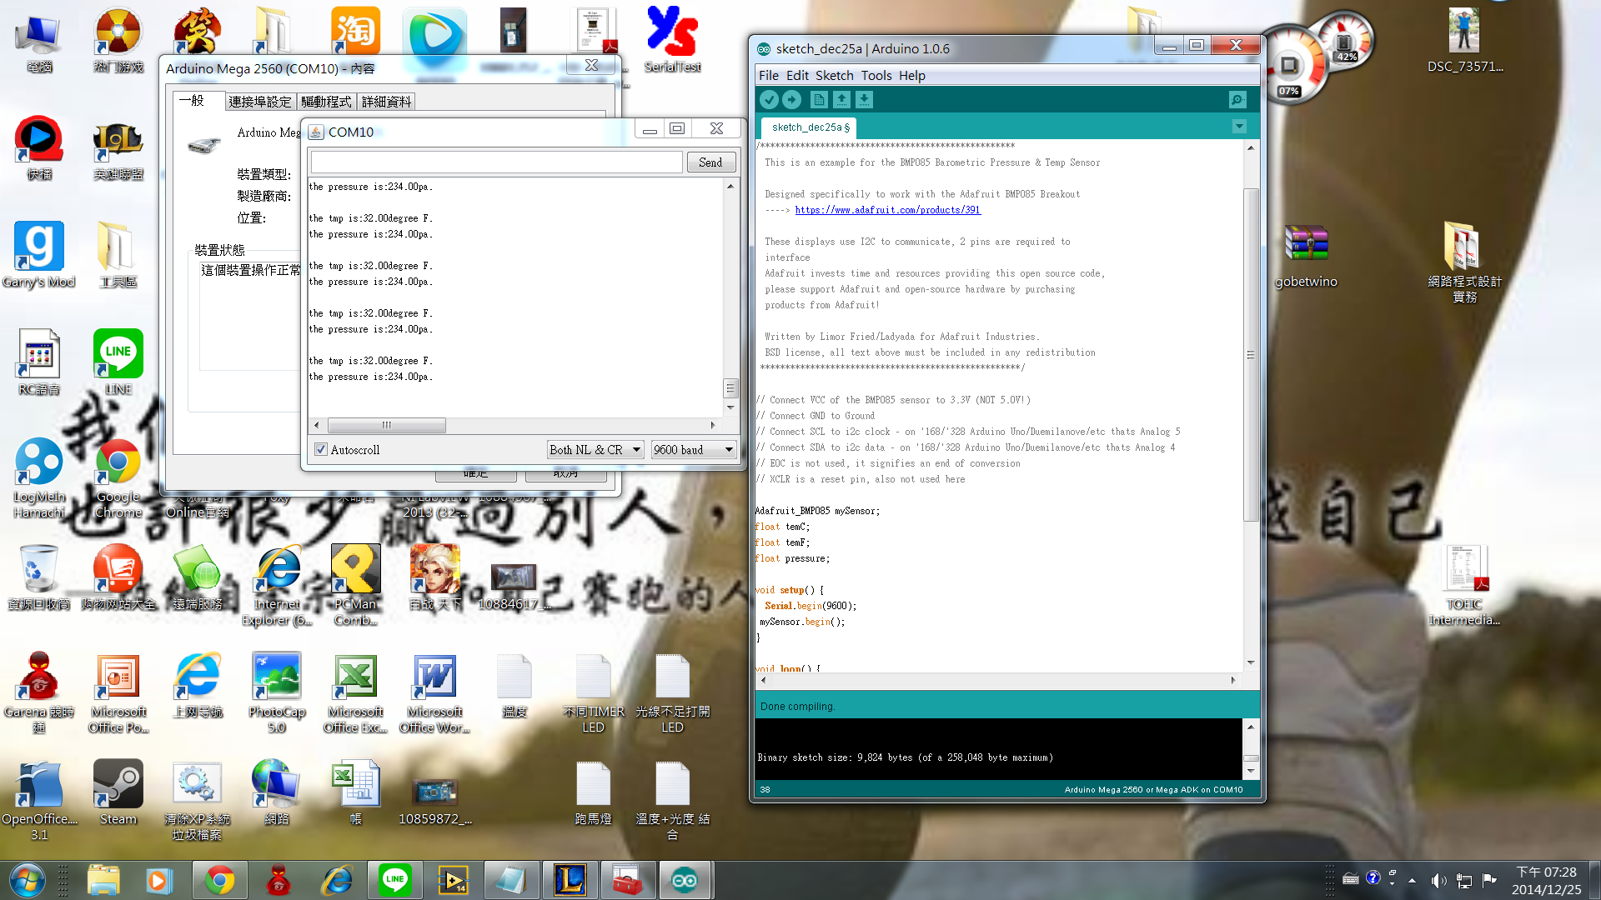The image size is (1601, 900).
Task: Open the PCMan Combo shortcut
Action: [x=356, y=585]
